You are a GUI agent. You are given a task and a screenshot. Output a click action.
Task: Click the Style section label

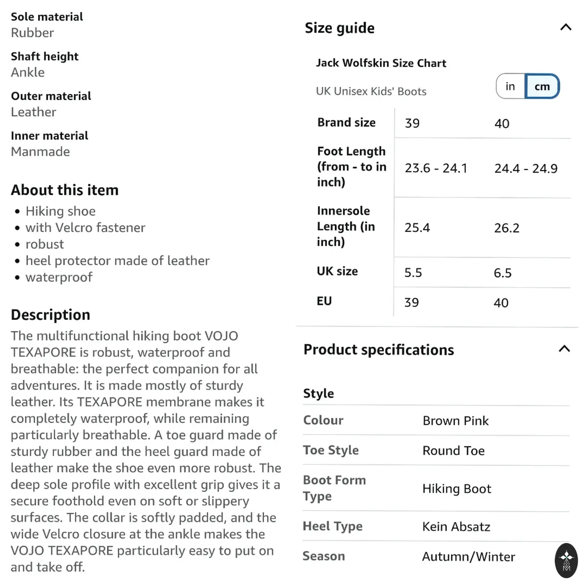pyautogui.click(x=318, y=394)
